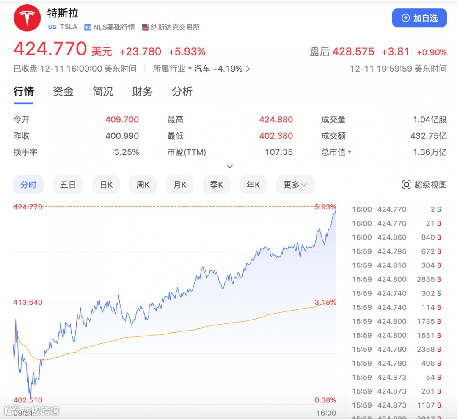Viewport: 457px width, 419px height.
Task: Click TSLA ticker text
Action: tap(69, 27)
